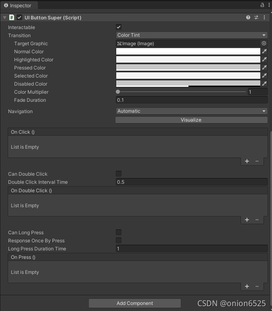
Task: Remove a listener from On Click list
Action: [x=257, y=161]
